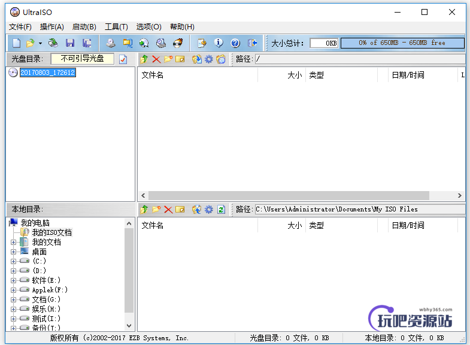Viewport: 470px width, 345px height.
Task: Refresh the local directory with the green-arrows icon
Action: click(221, 209)
